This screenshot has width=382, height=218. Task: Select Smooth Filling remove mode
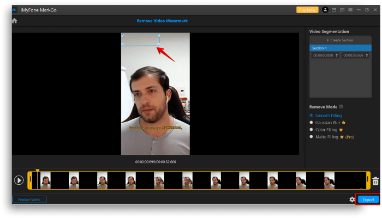click(x=325, y=116)
